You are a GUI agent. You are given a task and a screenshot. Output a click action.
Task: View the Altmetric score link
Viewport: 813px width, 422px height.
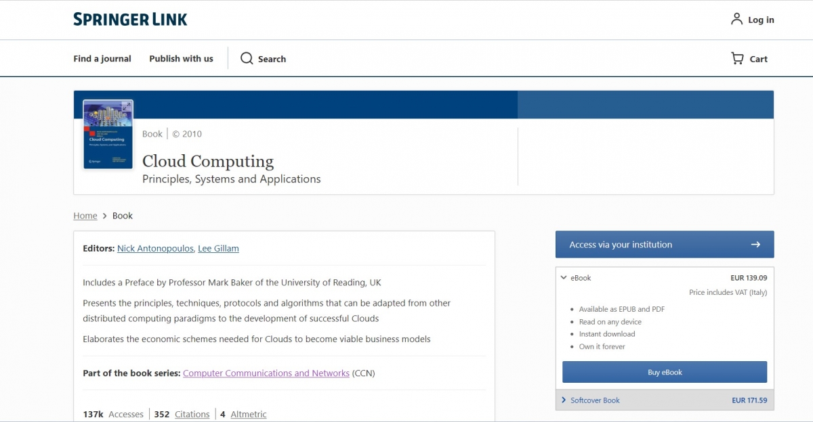249,414
